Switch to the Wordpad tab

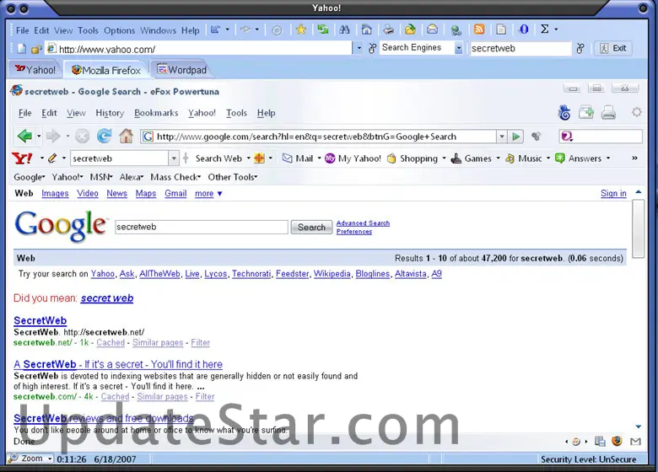pyautogui.click(x=181, y=70)
